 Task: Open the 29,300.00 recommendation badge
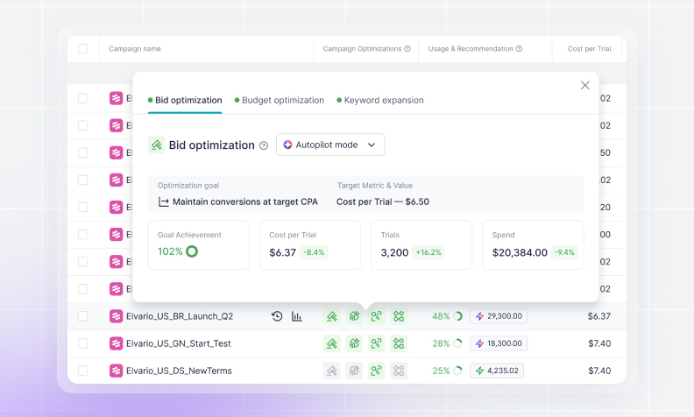click(x=499, y=316)
